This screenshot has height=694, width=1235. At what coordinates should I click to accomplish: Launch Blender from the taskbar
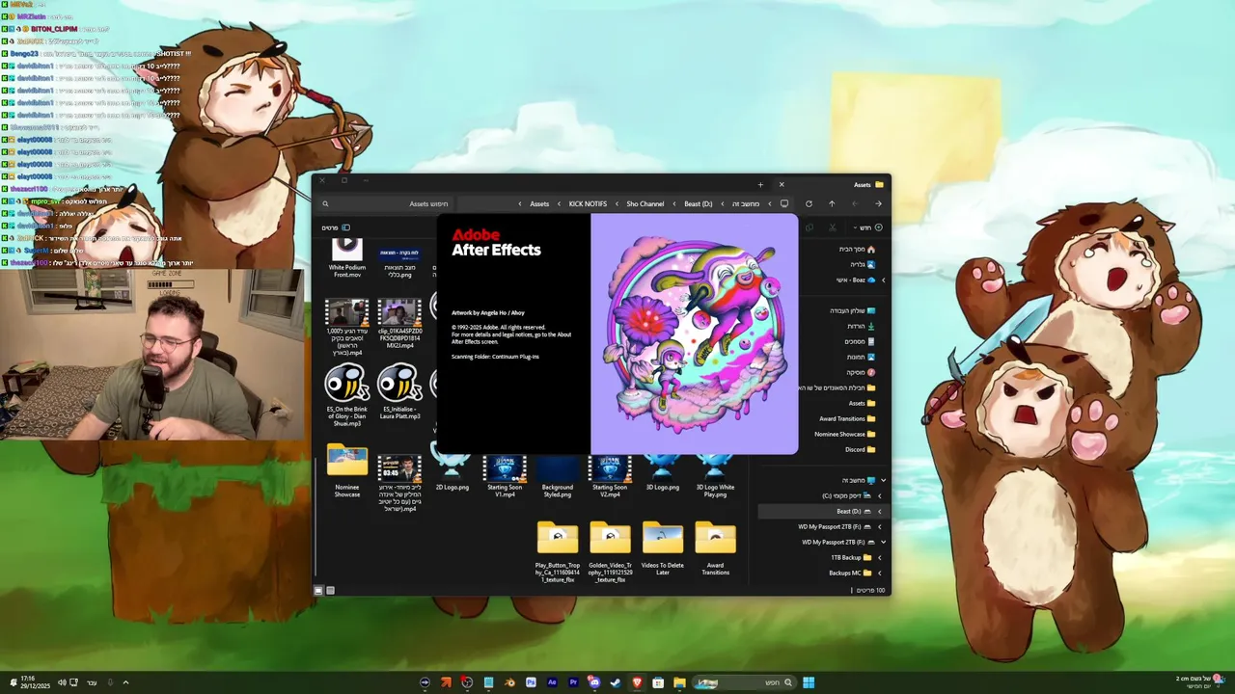coord(510,682)
